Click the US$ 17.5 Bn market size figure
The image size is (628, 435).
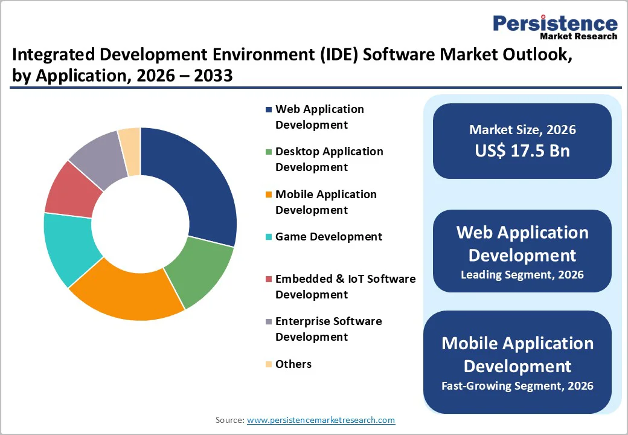pyautogui.click(x=522, y=151)
